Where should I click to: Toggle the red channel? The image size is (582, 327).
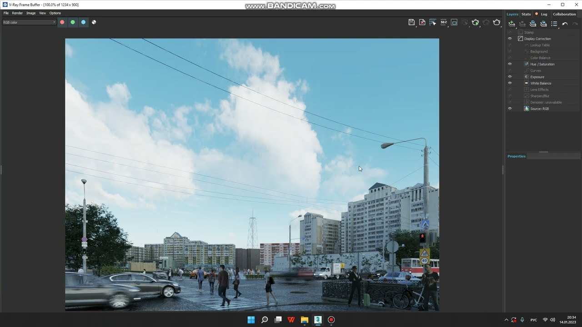point(62,22)
